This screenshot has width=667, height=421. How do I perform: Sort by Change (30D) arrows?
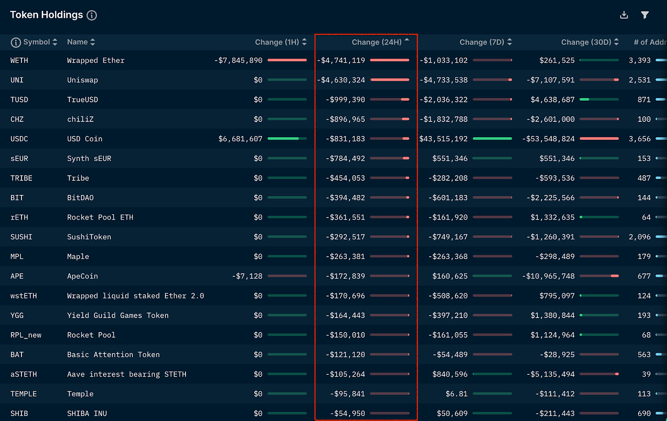coord(617,42)
